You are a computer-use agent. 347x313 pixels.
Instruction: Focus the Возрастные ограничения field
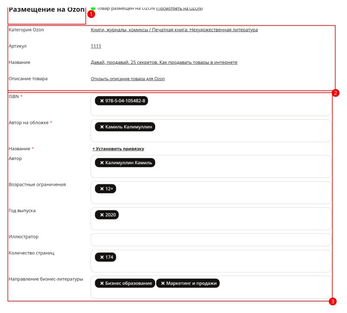pyautogui.click(x=211, y=192)
